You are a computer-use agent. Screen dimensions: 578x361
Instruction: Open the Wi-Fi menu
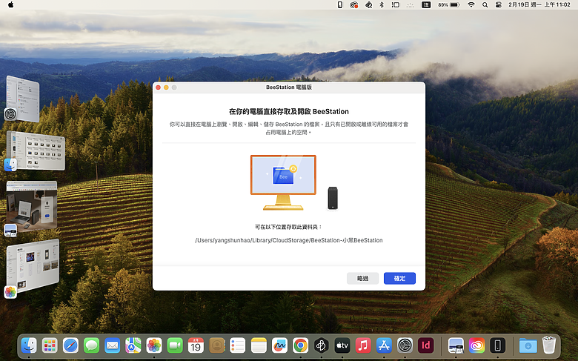[x=471, y=4]
